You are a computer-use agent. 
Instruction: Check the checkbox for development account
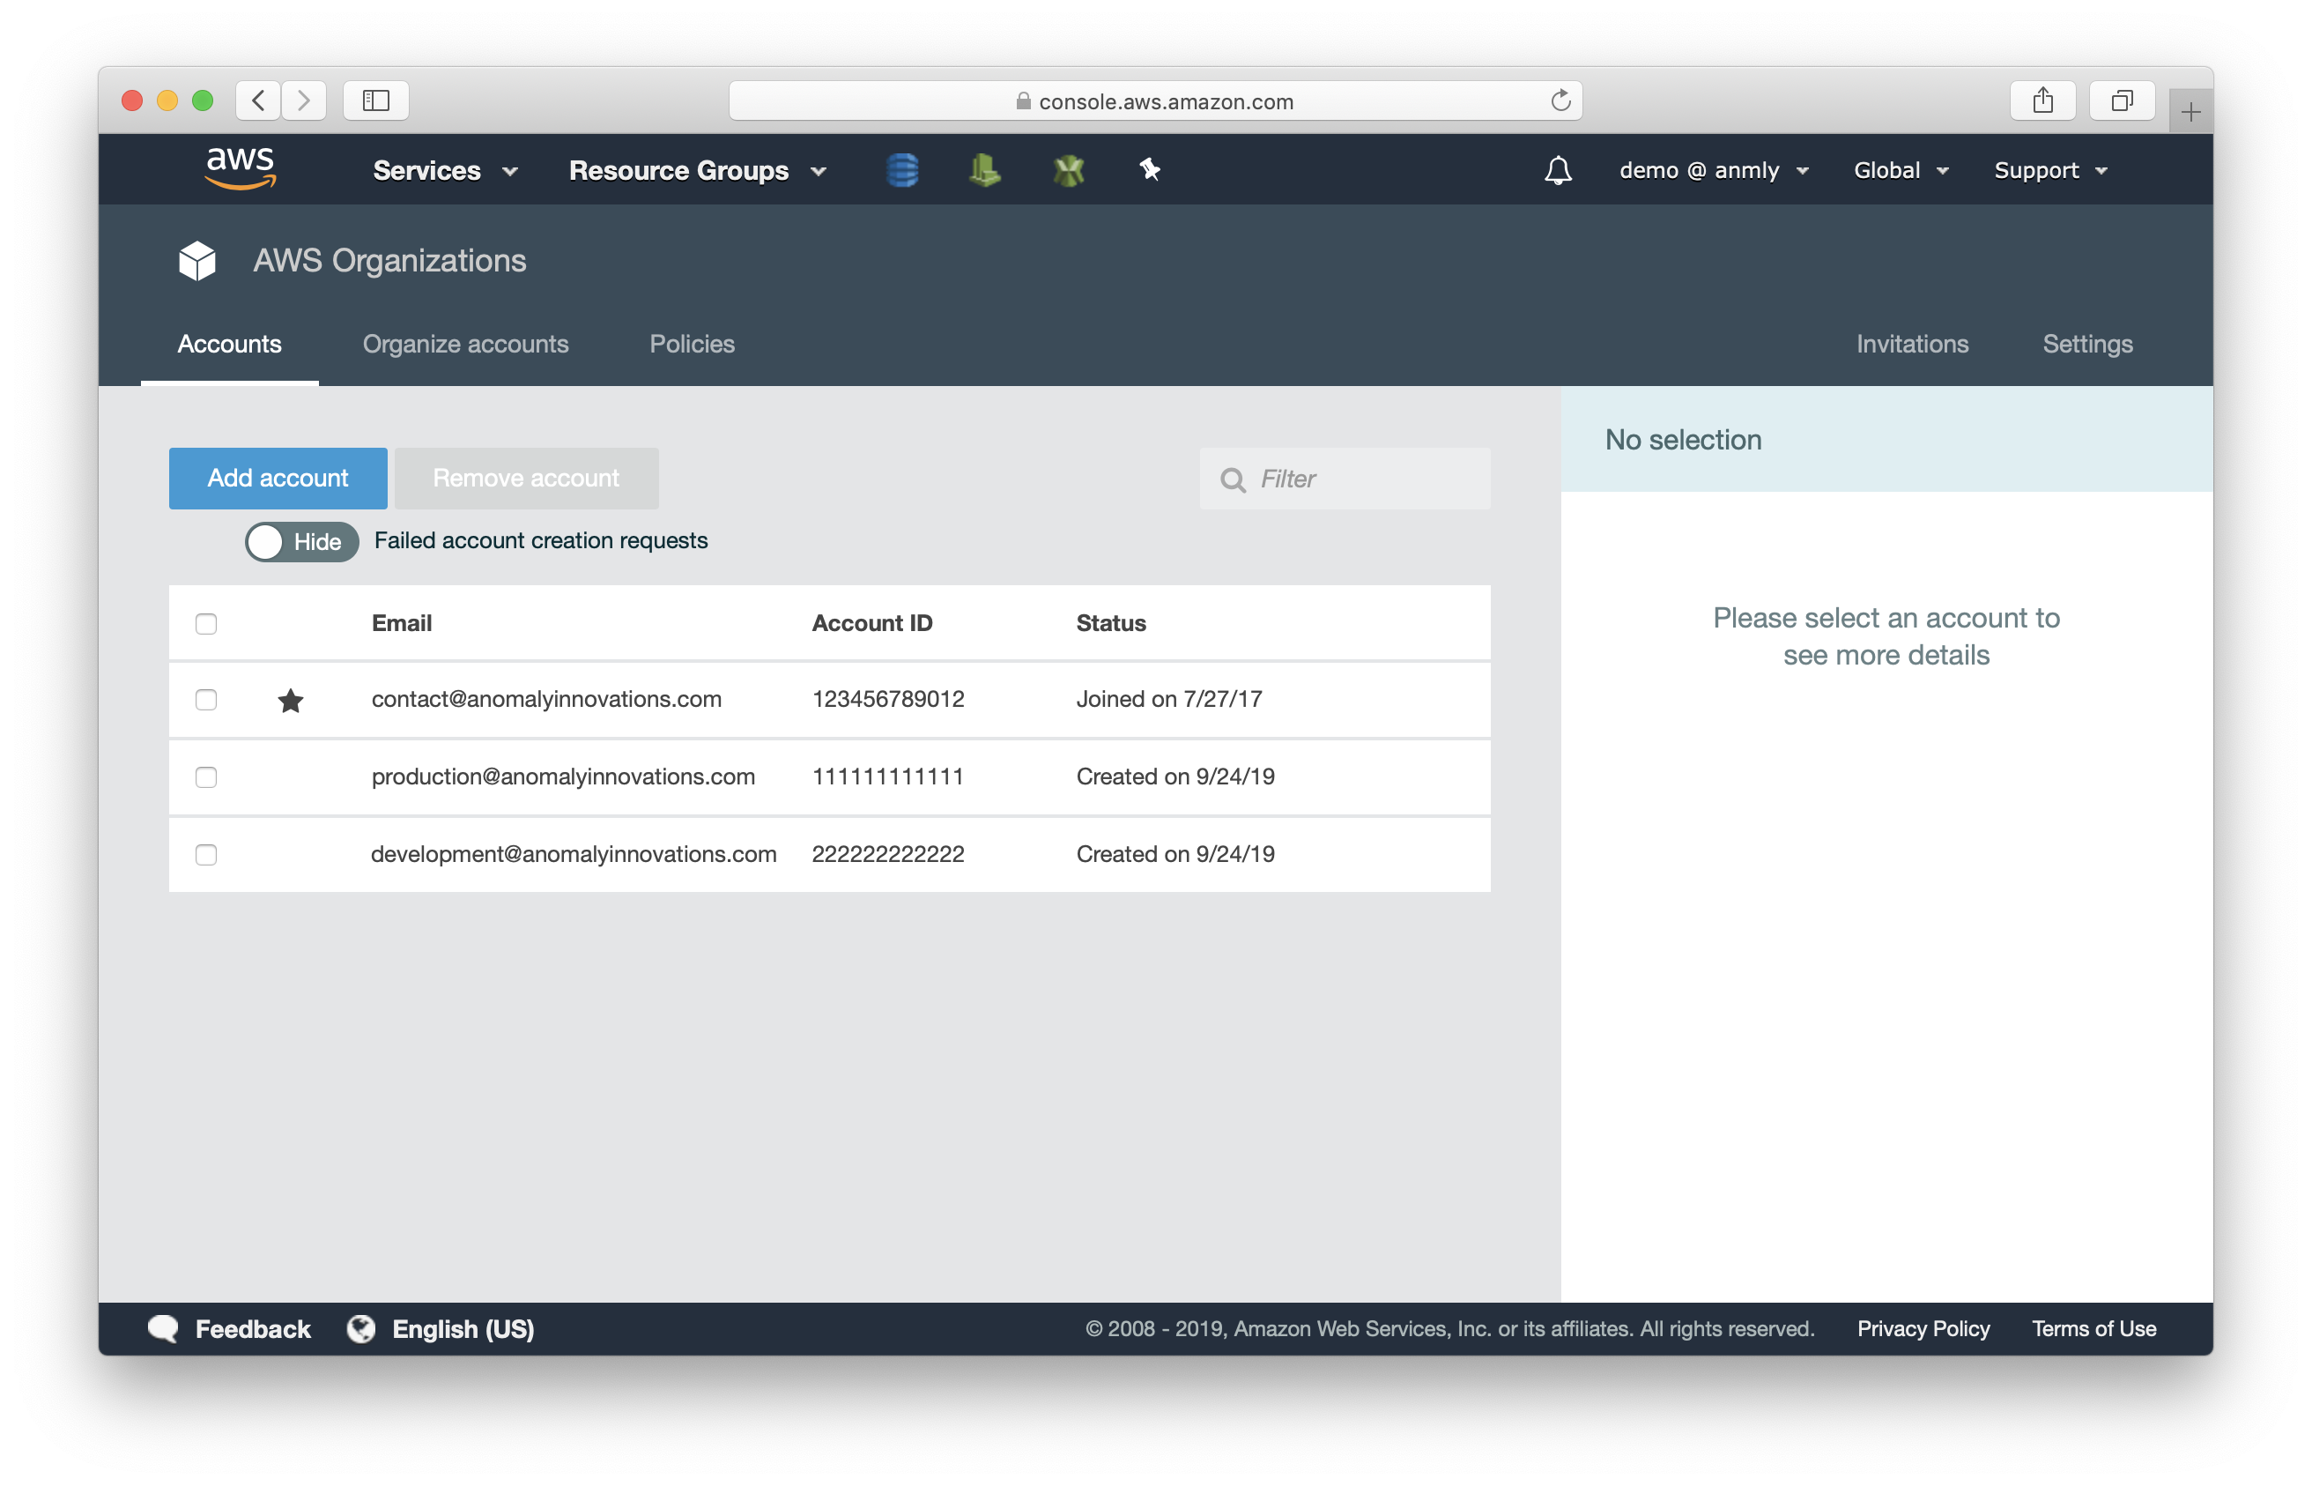[x=207, y=852]
